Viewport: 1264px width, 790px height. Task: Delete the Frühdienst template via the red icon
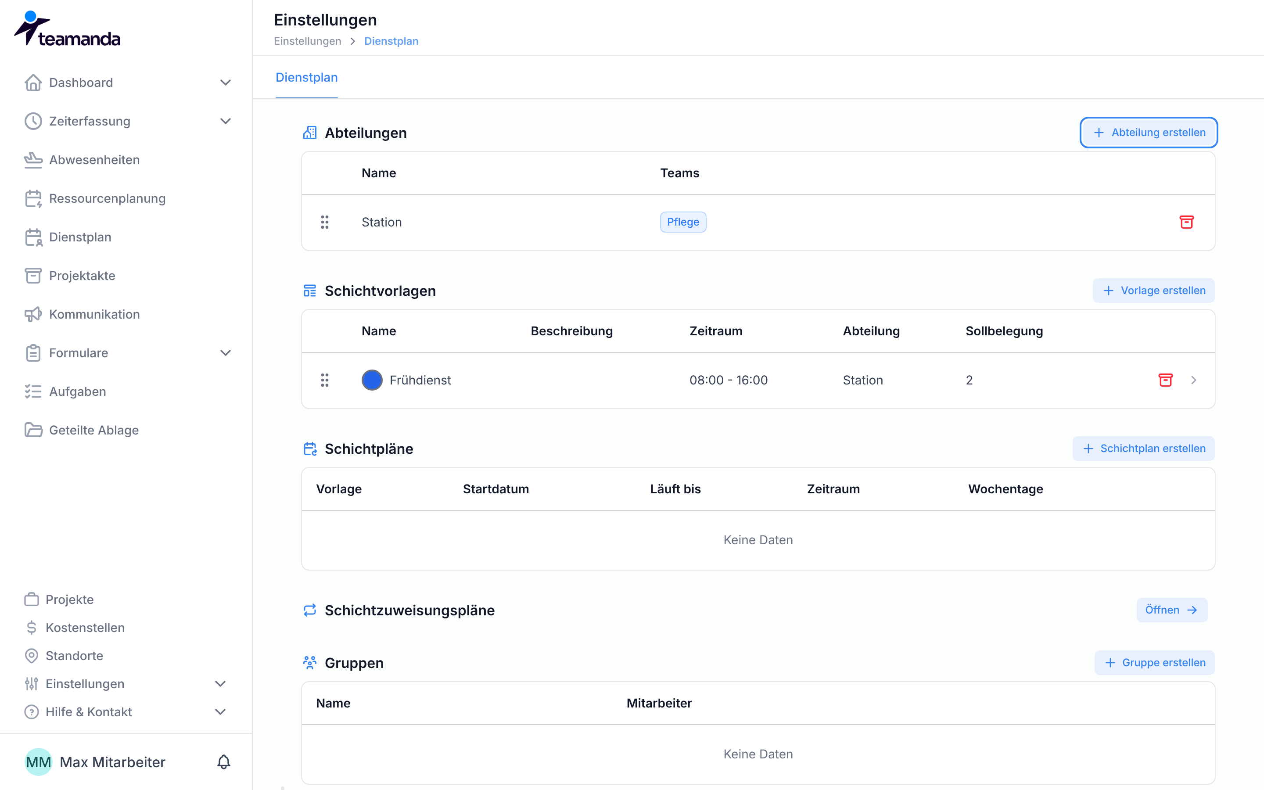1165,380
